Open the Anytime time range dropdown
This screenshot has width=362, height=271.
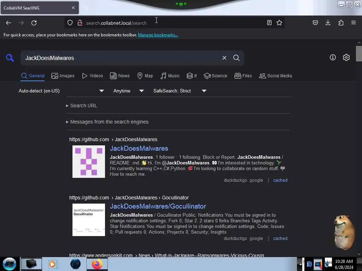click(x=128, y=91)
